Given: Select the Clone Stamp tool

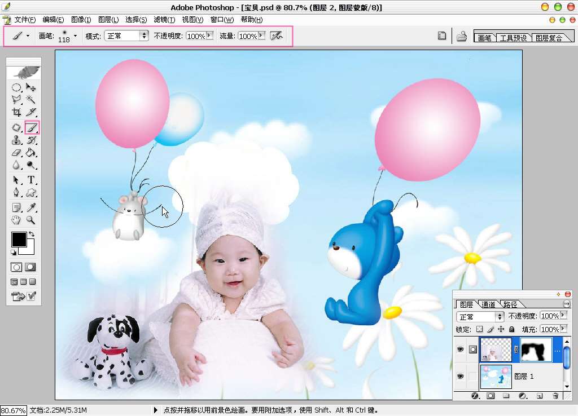Looking at the screenshot, I should point(17,140).
